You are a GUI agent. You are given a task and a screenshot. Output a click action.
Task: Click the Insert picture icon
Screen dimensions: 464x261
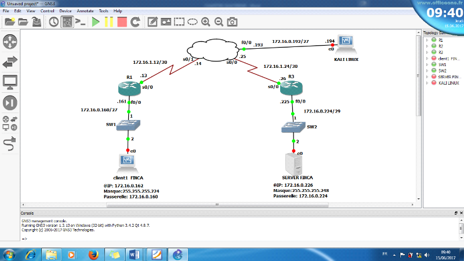(166, 22)
